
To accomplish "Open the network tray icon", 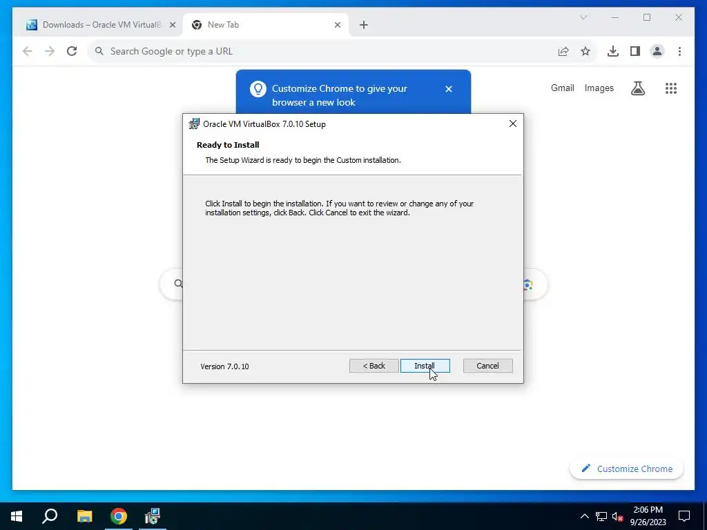I will point(601,516).
